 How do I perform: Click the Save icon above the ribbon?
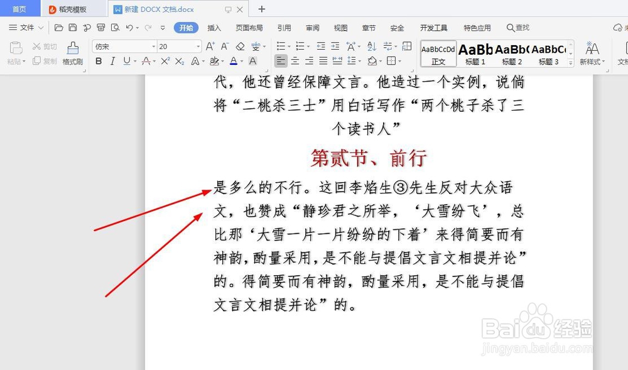point(72,28)
